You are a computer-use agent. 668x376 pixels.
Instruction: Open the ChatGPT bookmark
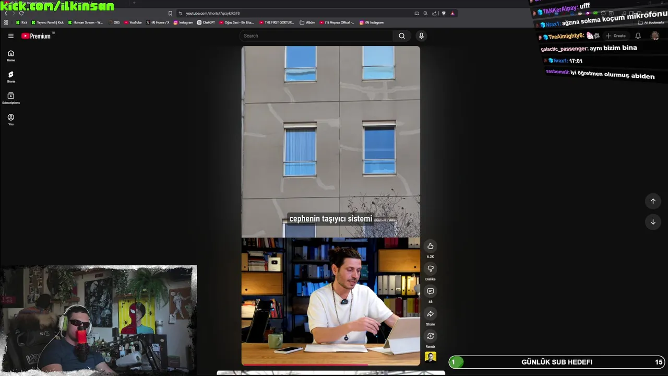pyautogui.click(x=206, y=22)
